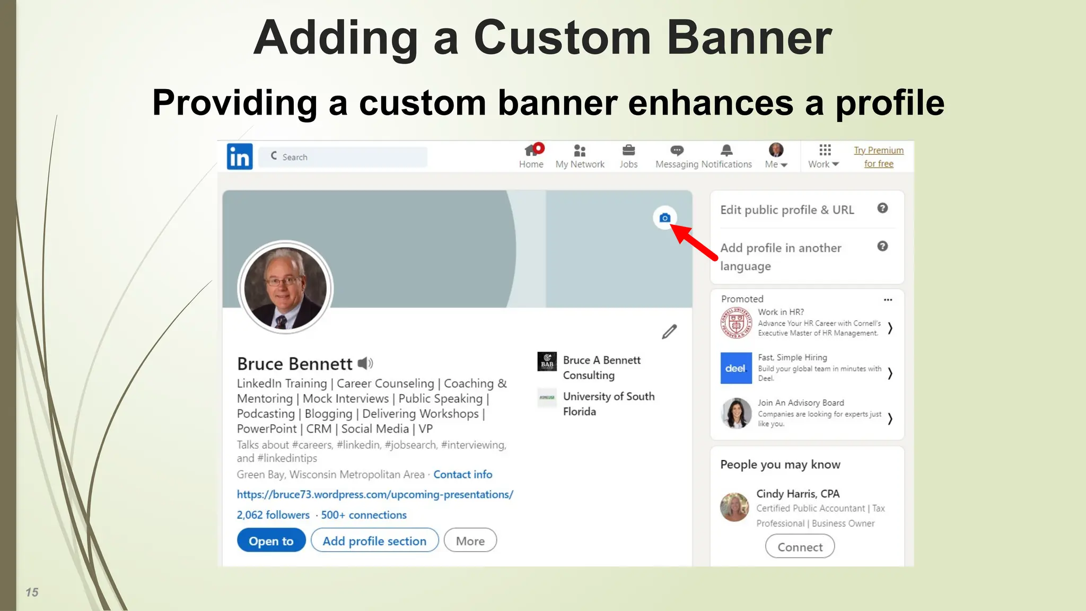Click the Bruce Bennett name heading

294,364
